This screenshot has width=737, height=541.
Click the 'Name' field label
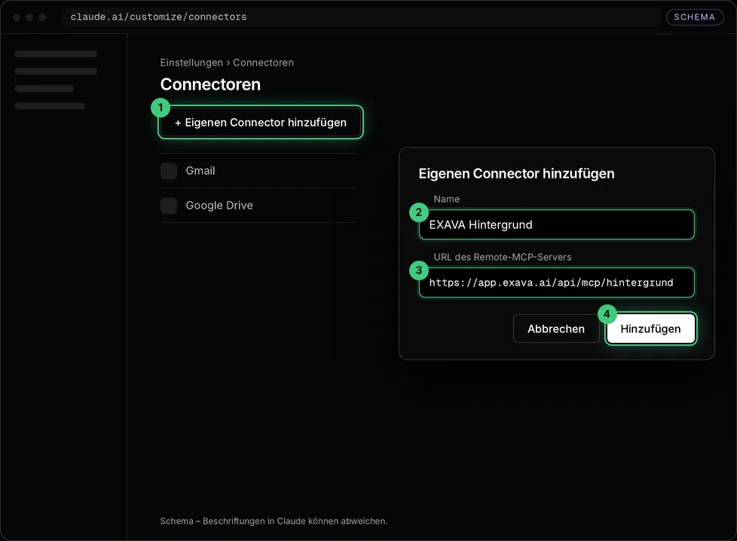pyautogui.click(x=447, y=199)
